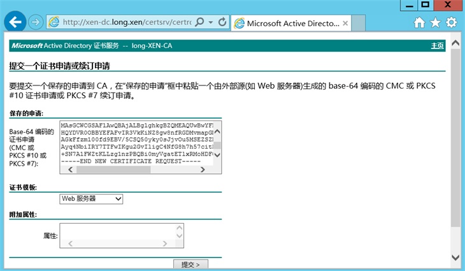Go back with the browser Back arrow
Image resolution: width=465 pixels, height=271 pixels.
[x=15, y=22]
